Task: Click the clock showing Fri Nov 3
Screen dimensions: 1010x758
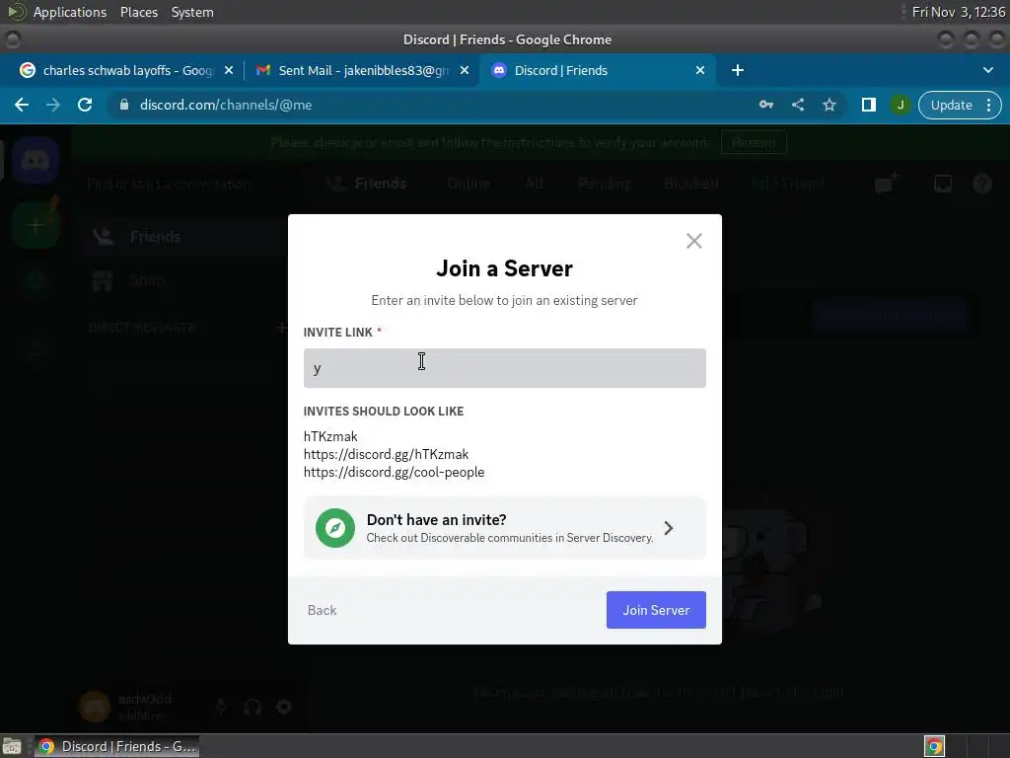Action: pyautogui.click(x=958, y=12)
